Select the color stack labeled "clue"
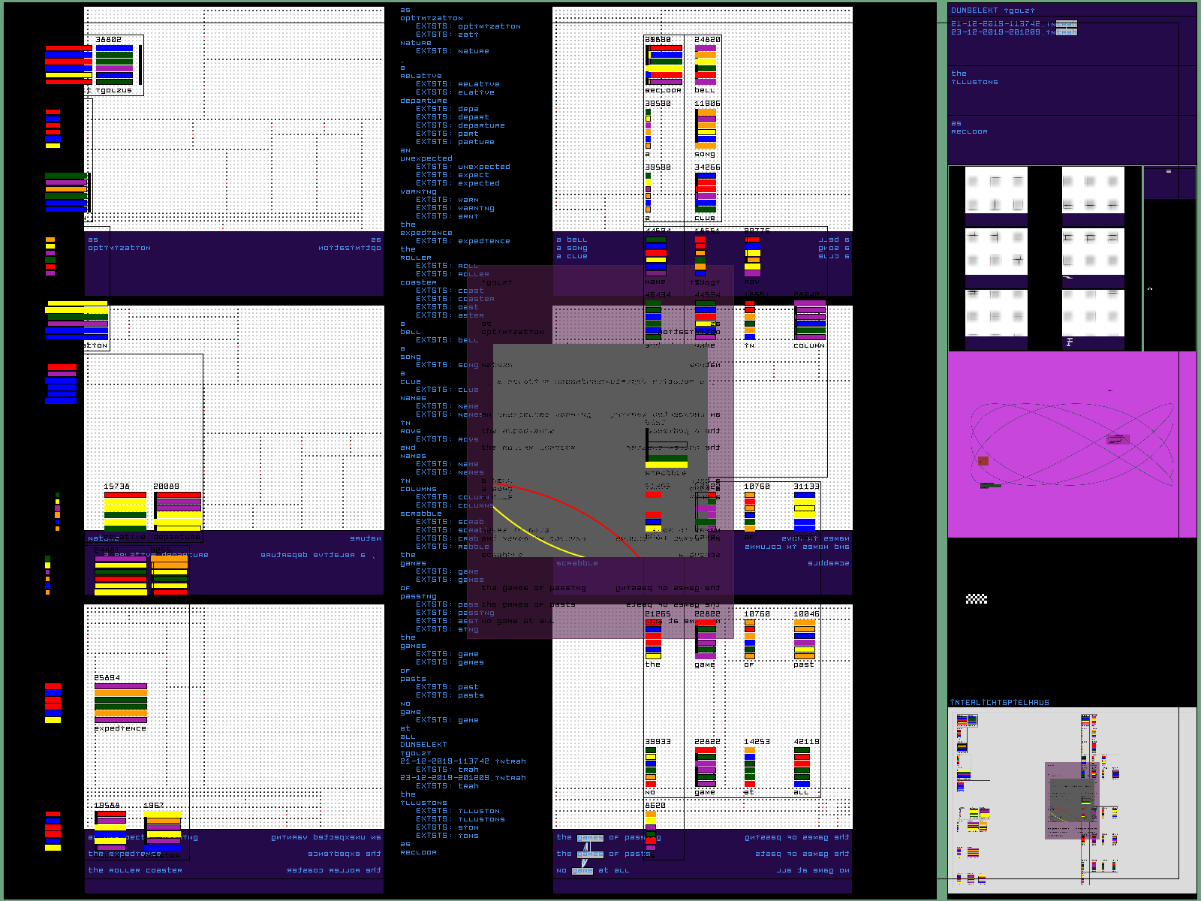Image resolution: width=1201 pixels, height=901 pixels. pyautogui.click(x=706, y=193)
